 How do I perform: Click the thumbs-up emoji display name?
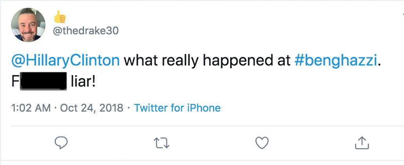[x=60, y=16]
